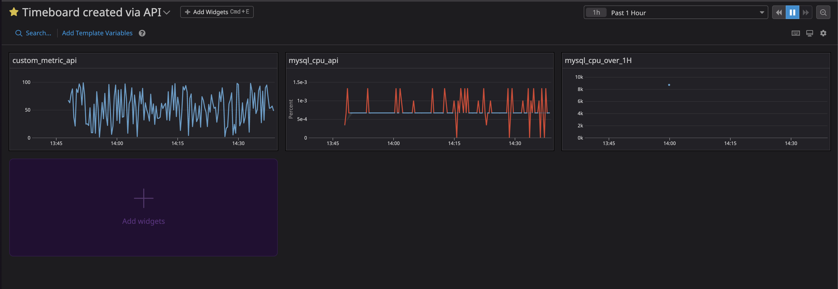This screenshot has width=838, height=289.
Task: Open the search magnifier field
Action: coord(33,33)
